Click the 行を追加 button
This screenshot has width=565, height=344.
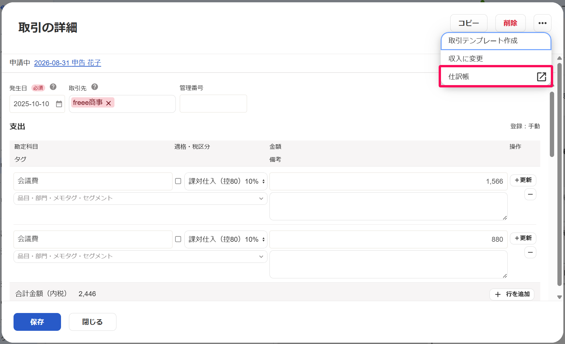click(512, 294)
